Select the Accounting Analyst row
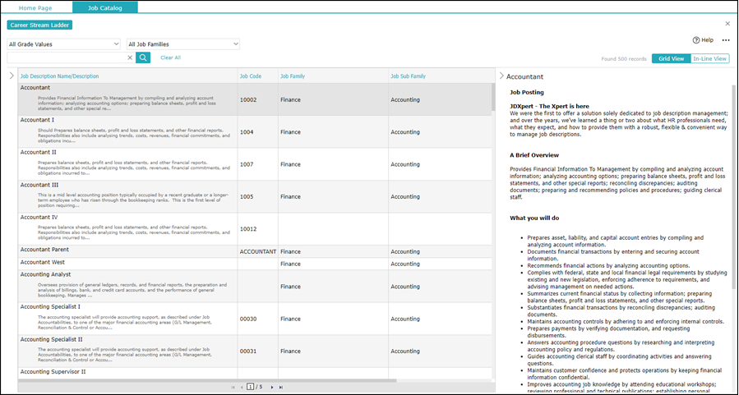 click(255, 287)
